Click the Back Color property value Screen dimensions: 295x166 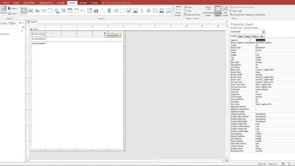(275, 70)
